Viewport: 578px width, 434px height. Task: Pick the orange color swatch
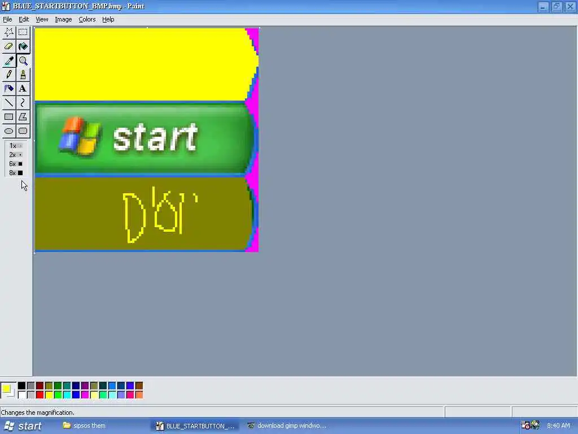pos(139,395)
